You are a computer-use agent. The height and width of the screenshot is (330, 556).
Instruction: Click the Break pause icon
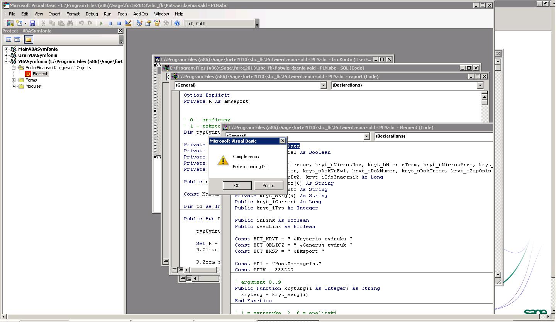[110, 23]
